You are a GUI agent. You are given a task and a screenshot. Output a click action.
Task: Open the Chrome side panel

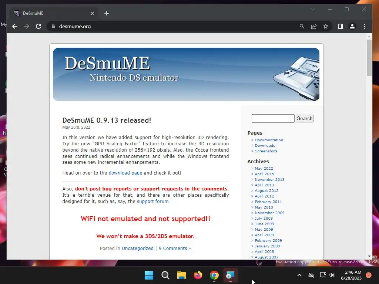[341, 26]
